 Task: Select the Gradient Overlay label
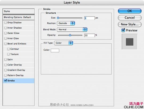pyautogui.click(x=16, y=70)
